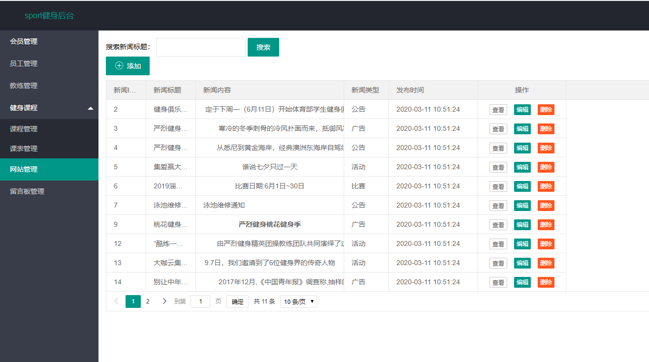This screenshot has height=362, width=649.
Task: Select 课表管理 submenu item
Action: pos(49,149)
